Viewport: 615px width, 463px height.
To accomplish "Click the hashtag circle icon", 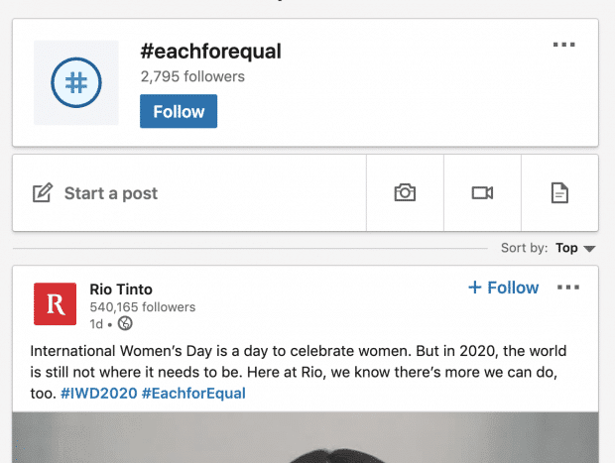I will pos(76,82).
